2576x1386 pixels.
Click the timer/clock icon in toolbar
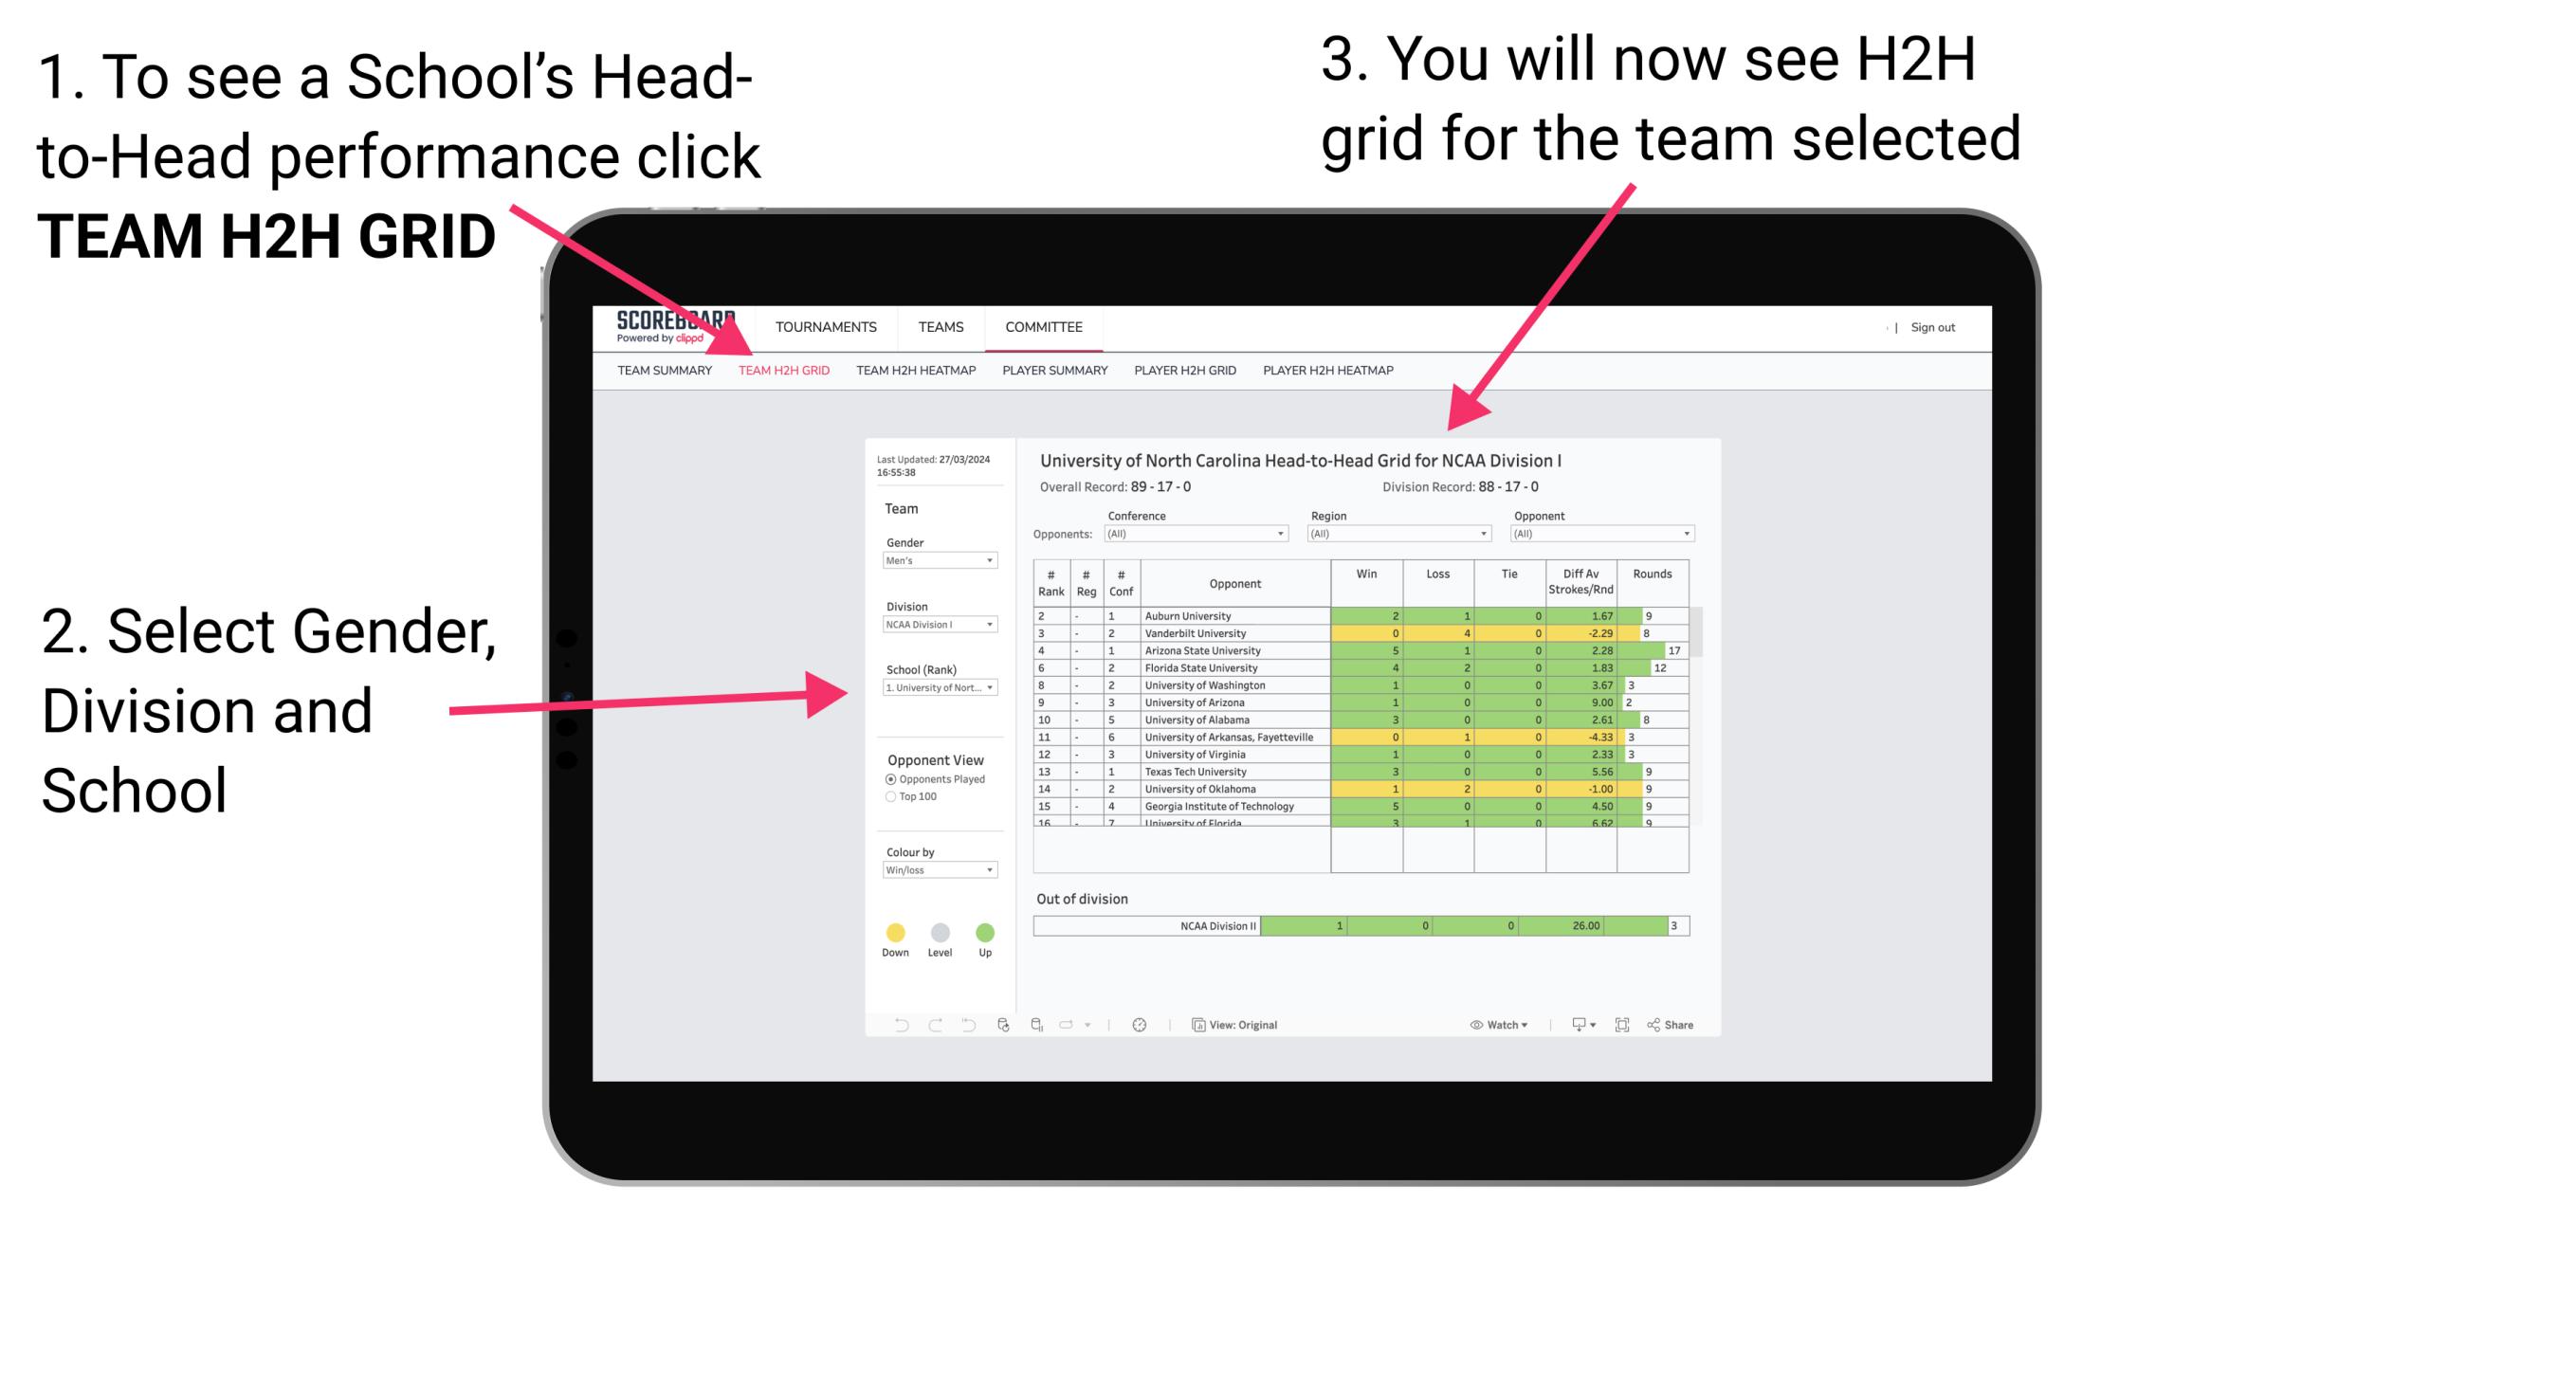(x=1142, y=1026)
